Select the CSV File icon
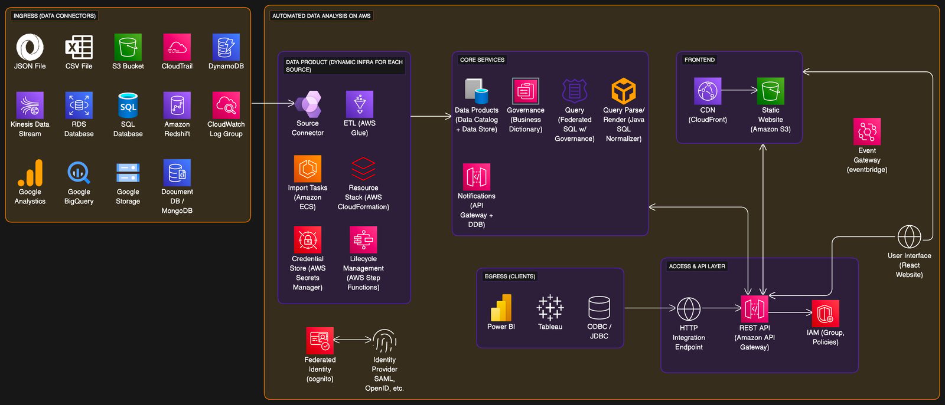The height and width of the screenshot is (405, 945). tap(79, 47)
